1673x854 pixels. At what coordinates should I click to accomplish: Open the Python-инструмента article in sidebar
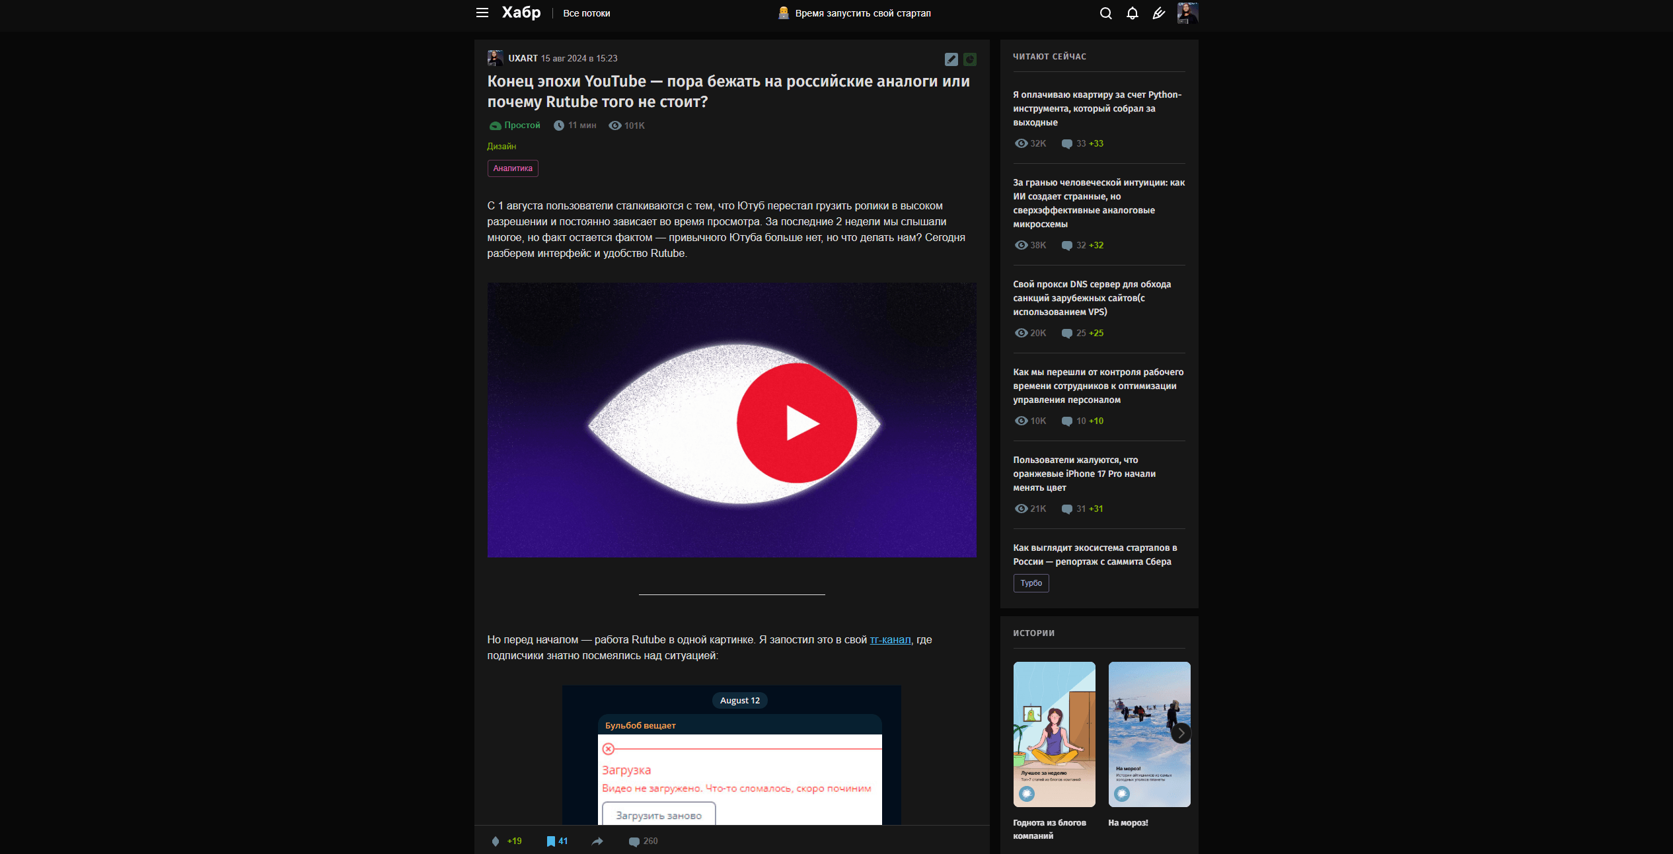coord(1097,108)
